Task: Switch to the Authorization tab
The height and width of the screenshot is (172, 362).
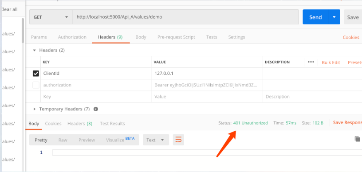Action: pos(72,37)
